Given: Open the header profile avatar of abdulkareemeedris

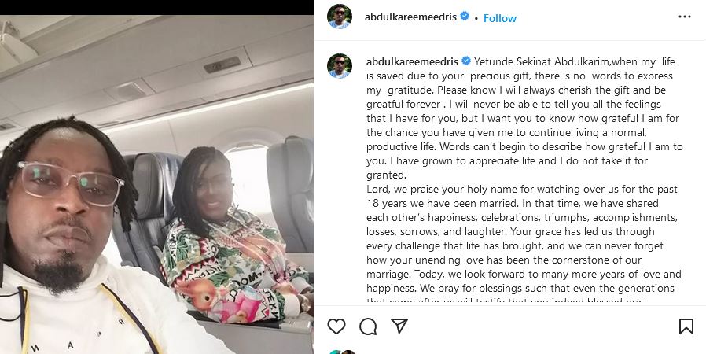Looking at the screenshot, I should pyautogui.click(x=340, y=17).
